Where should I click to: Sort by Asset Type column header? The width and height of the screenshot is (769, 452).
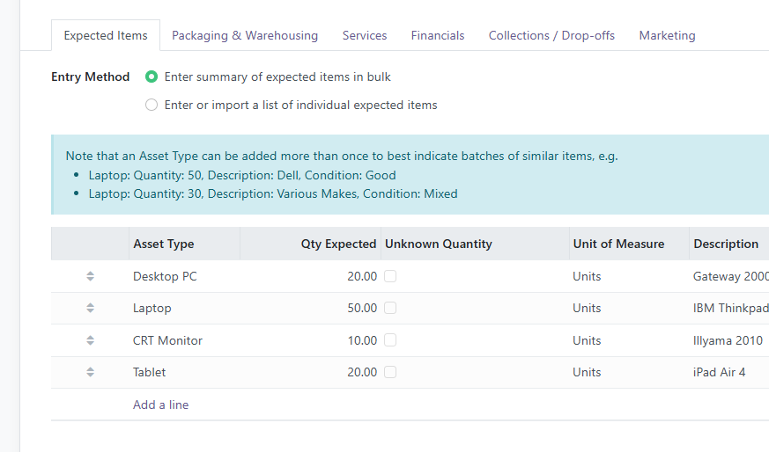[164, 244]
